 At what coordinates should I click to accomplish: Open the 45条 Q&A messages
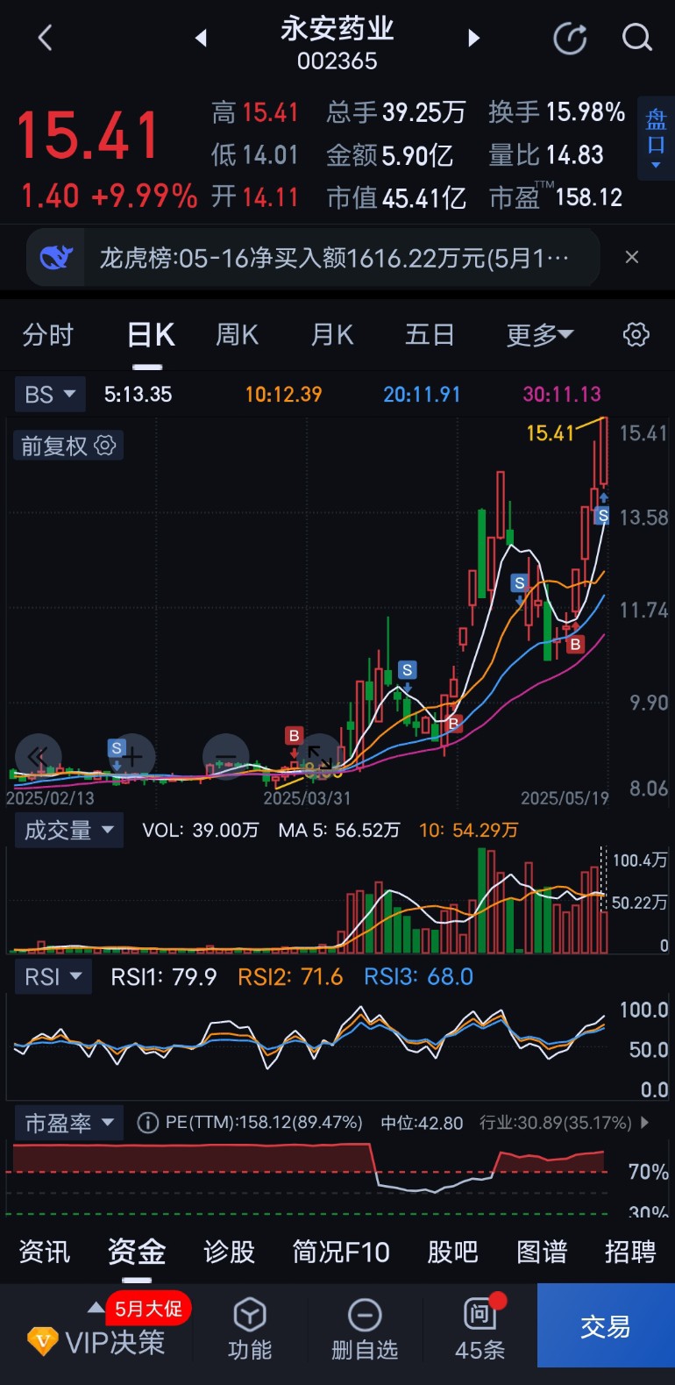click(480, 1329)
